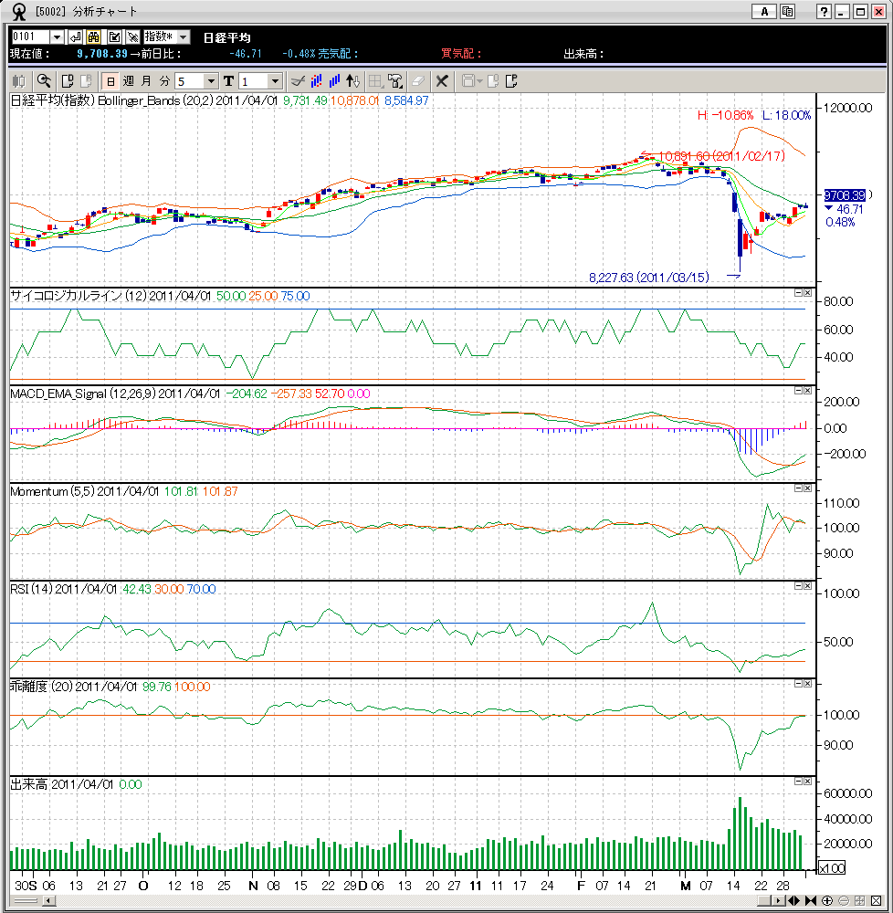Open the stock code 0101 dropdown
Viewport: 893px width, 913px height.
point(57,37)
